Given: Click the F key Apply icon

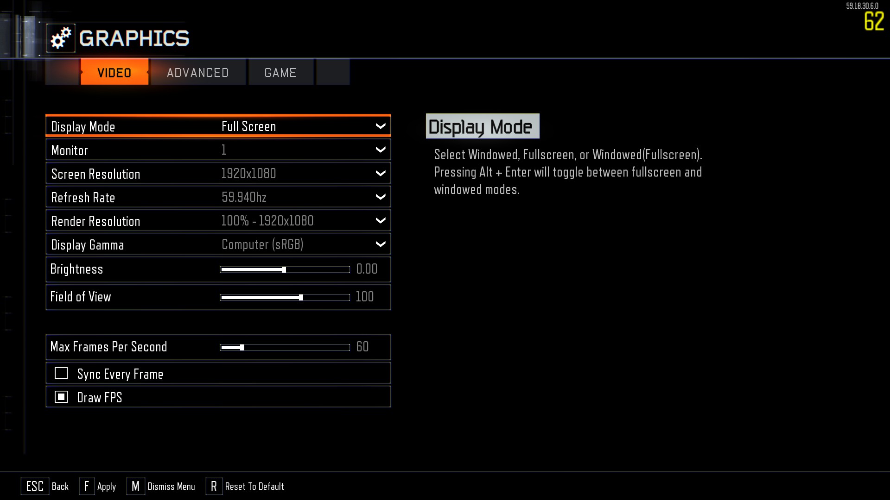Looking at the screenshot, I should point(87,486).
